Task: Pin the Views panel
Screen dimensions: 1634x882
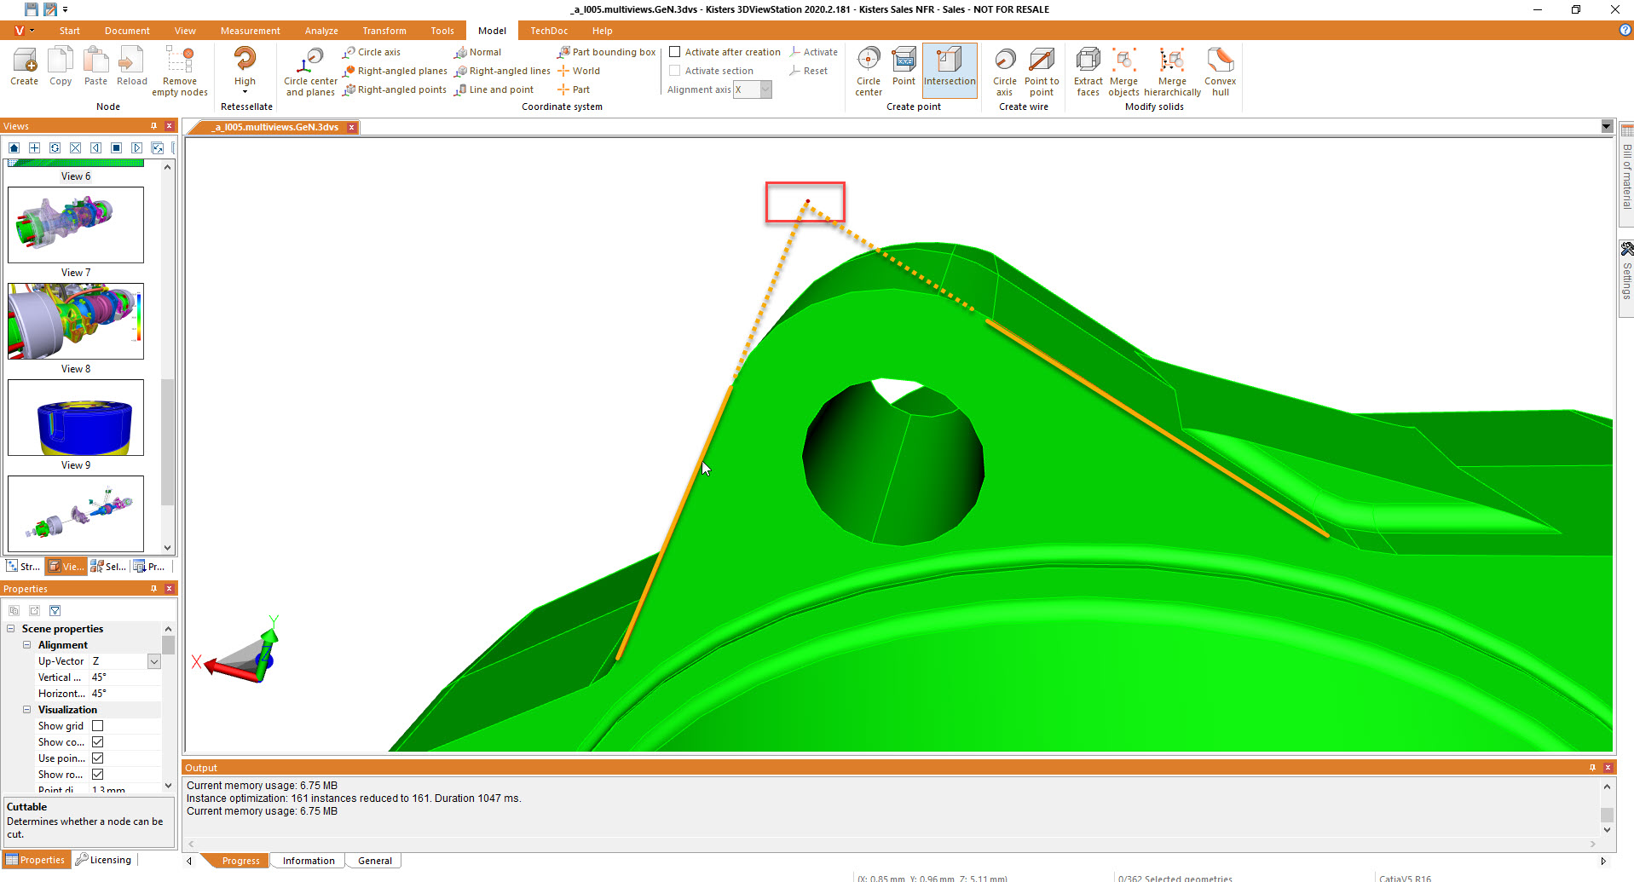Action: coord(154,126)
